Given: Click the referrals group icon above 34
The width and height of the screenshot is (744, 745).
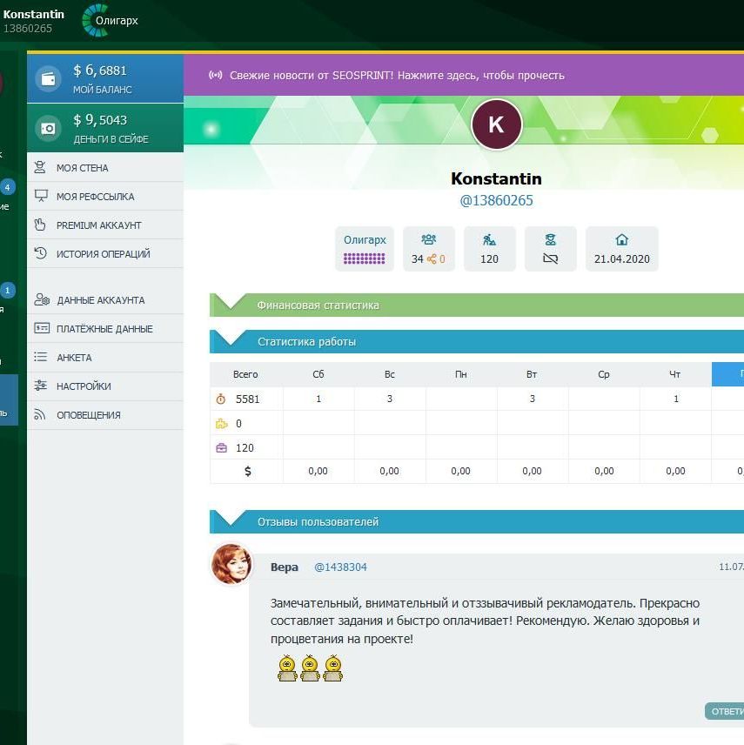Looking at the screenshot, I should (428, 239).
